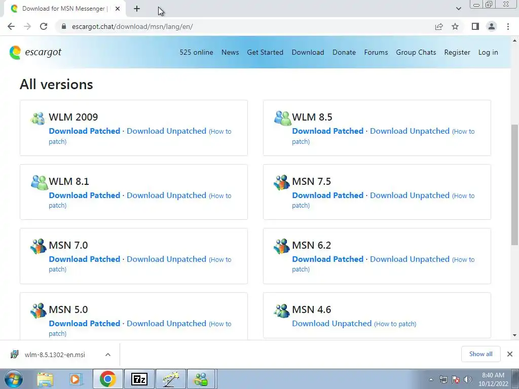This screenshot has height=389, width=519.
Task: Click the MSN 4.6 buddy icon
Action: tap(282, 310)
